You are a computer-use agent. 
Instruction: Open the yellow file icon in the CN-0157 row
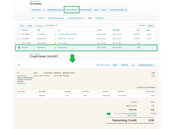point(55,48)
